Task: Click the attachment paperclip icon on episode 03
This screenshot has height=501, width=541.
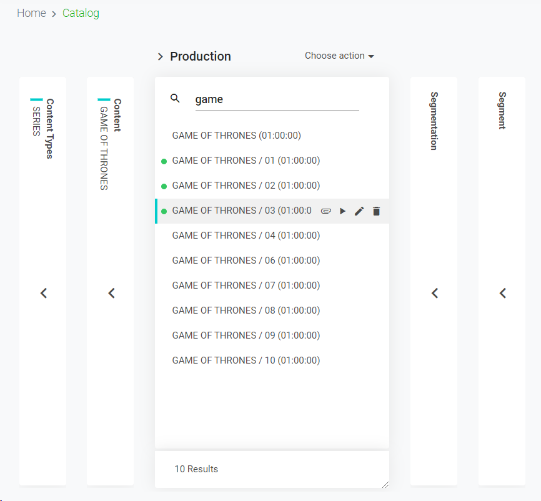Action: [325, 211]
